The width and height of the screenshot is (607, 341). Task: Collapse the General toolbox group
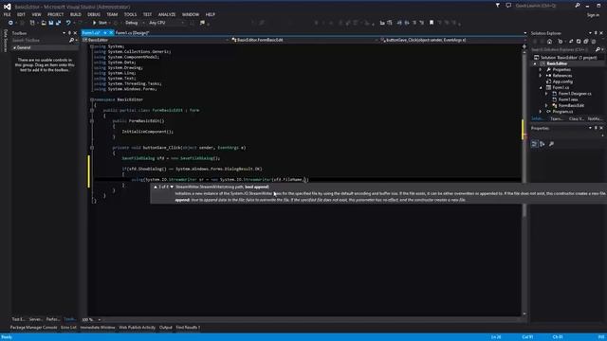[15, 47]
